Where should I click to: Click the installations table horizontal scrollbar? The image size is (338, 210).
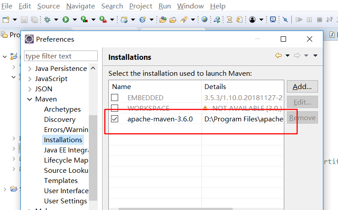(175, 209)
